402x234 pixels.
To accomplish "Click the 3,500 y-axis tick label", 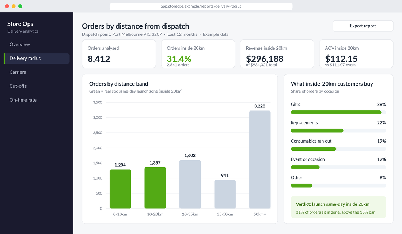I will point(98,102).
